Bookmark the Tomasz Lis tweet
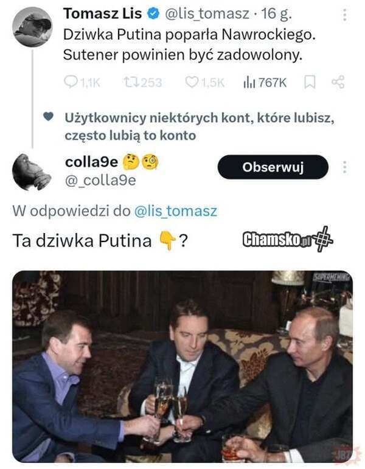 310,82
